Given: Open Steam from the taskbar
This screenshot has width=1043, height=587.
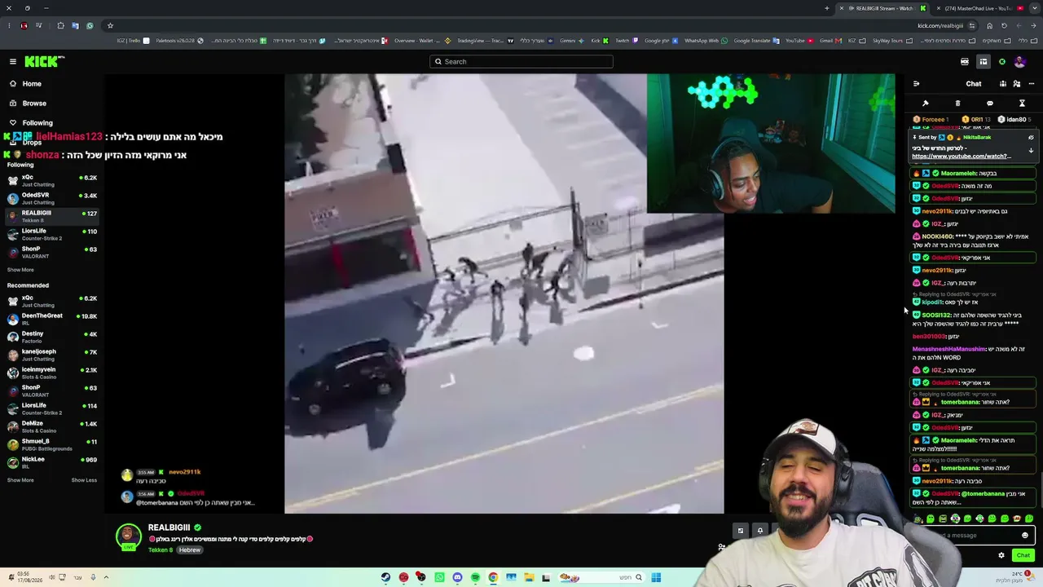Looking at the screenshot, I should (x=385, y=577).
